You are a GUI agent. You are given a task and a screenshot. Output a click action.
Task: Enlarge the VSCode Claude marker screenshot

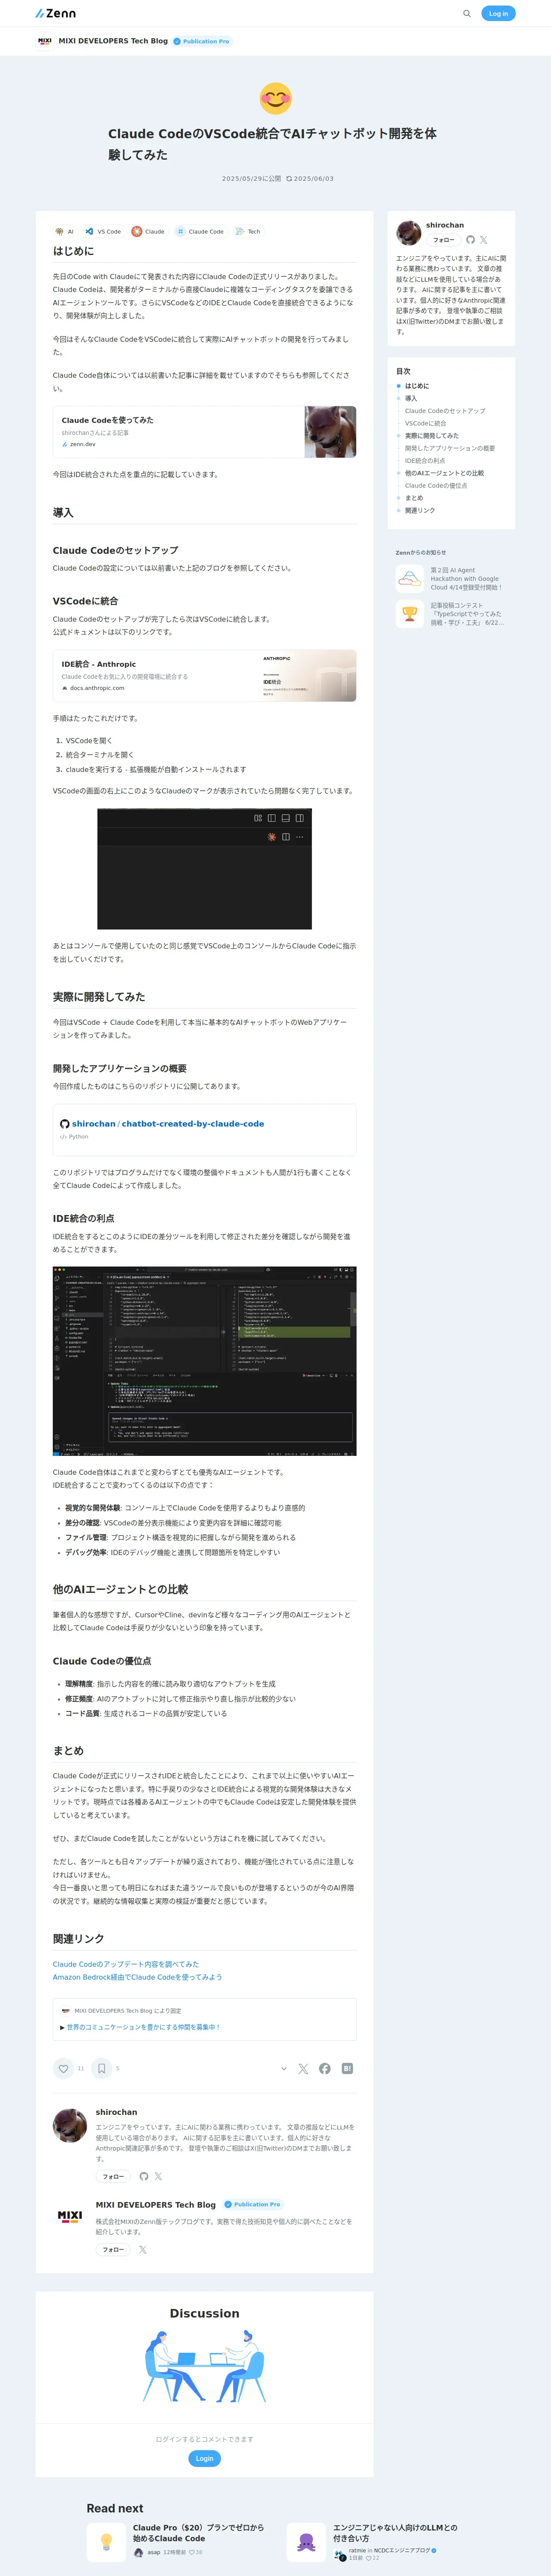point(204,869)
